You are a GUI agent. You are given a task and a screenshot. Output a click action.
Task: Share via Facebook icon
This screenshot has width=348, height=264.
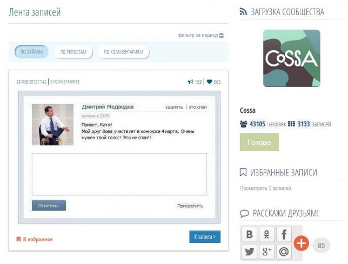click(284, 234)
